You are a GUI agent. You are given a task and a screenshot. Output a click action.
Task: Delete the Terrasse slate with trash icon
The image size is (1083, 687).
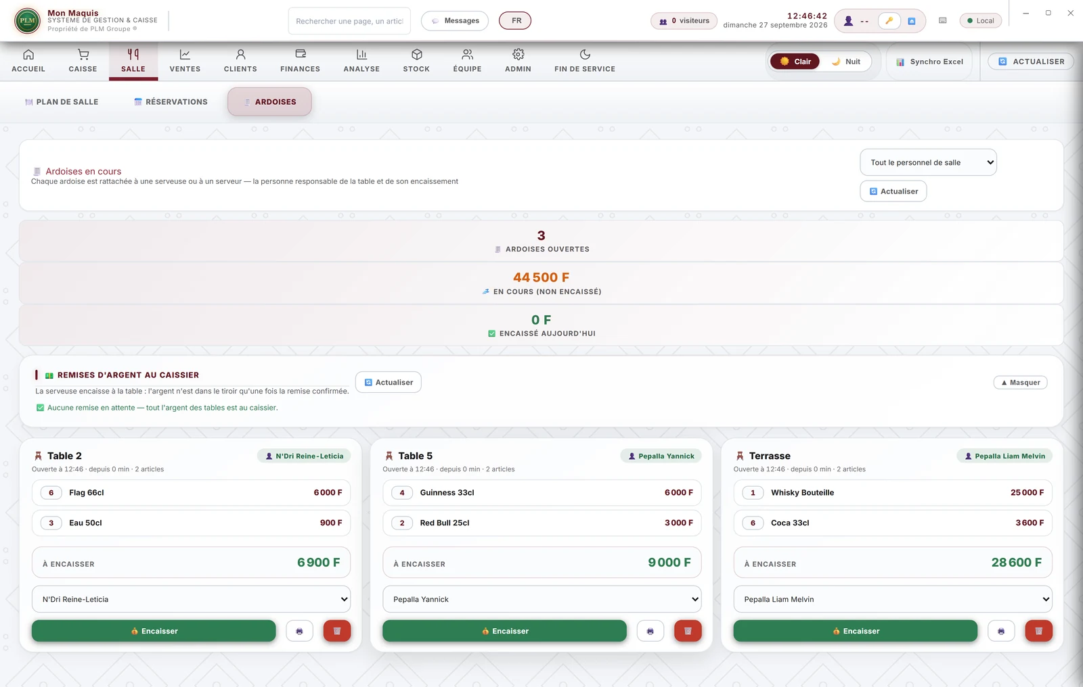[x=1038, y=631]
